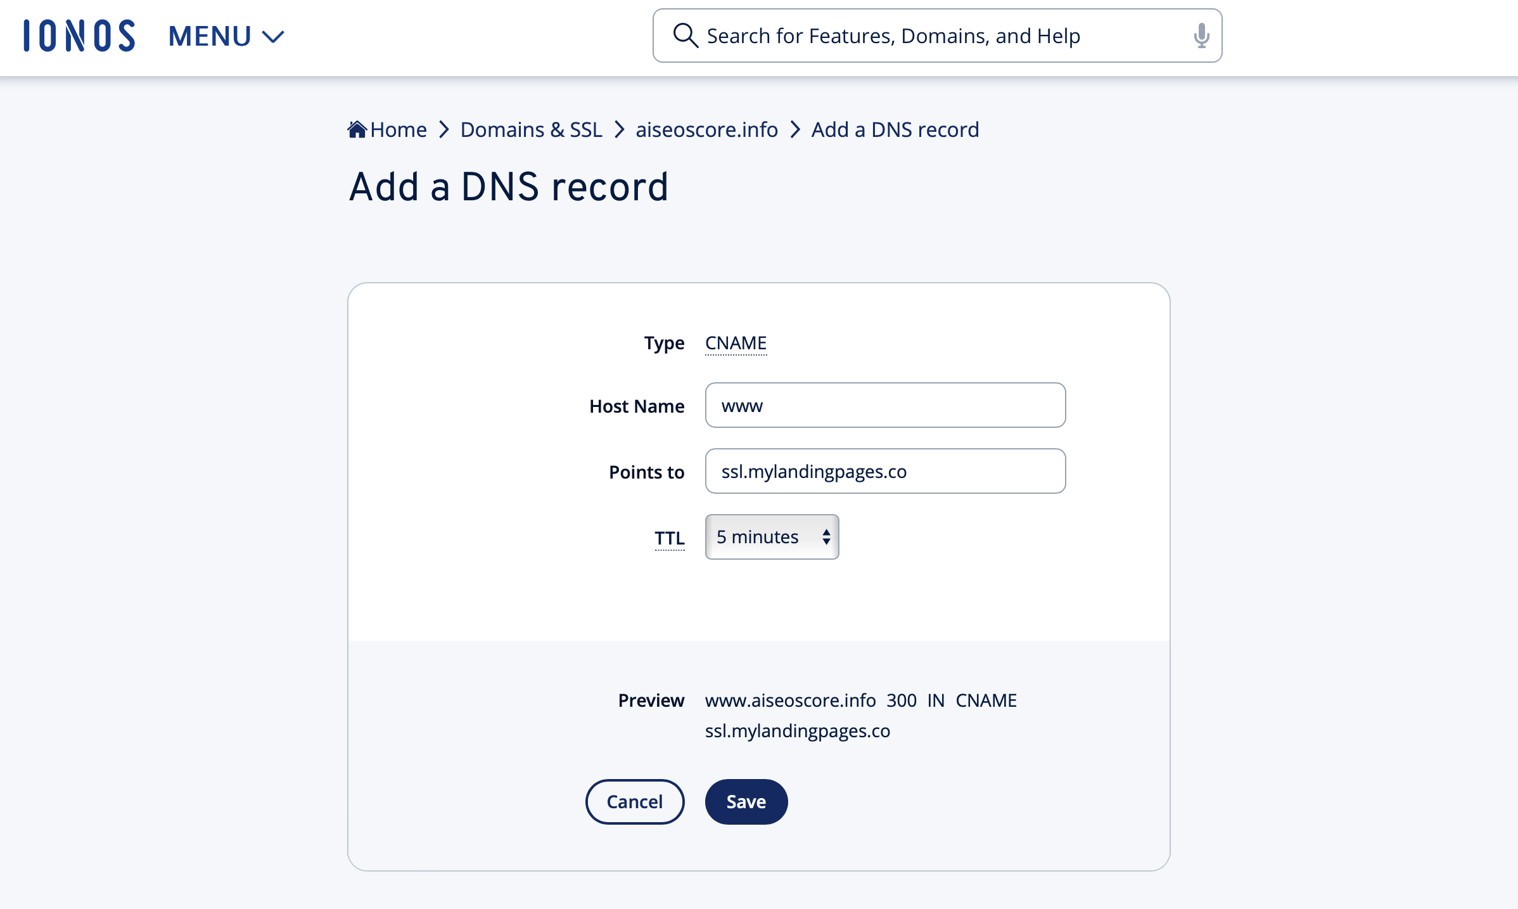Click the aiseoscore.info breadcrumb link
Screen dimensions: 1518x909
click(x=705, y=129)
